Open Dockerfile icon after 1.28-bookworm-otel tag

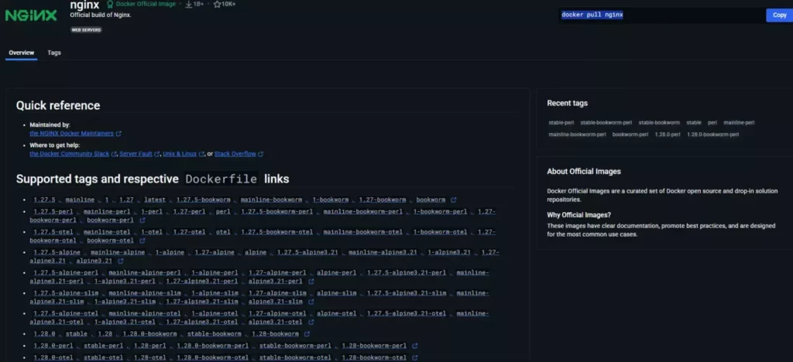click(x=415, y=358)
